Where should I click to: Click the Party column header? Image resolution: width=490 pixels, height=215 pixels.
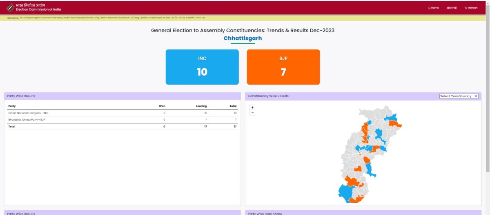coord(12,106)
